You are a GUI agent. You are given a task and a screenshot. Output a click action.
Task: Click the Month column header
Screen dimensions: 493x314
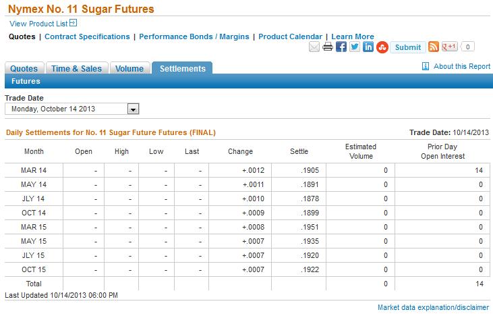[x=34, y=151]
